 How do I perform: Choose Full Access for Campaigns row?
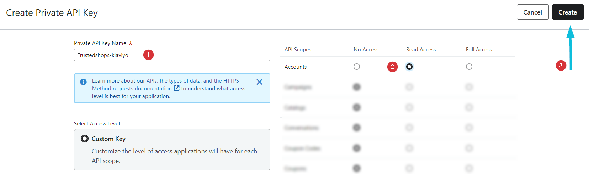pyautogui.click(x=469, y=87)
